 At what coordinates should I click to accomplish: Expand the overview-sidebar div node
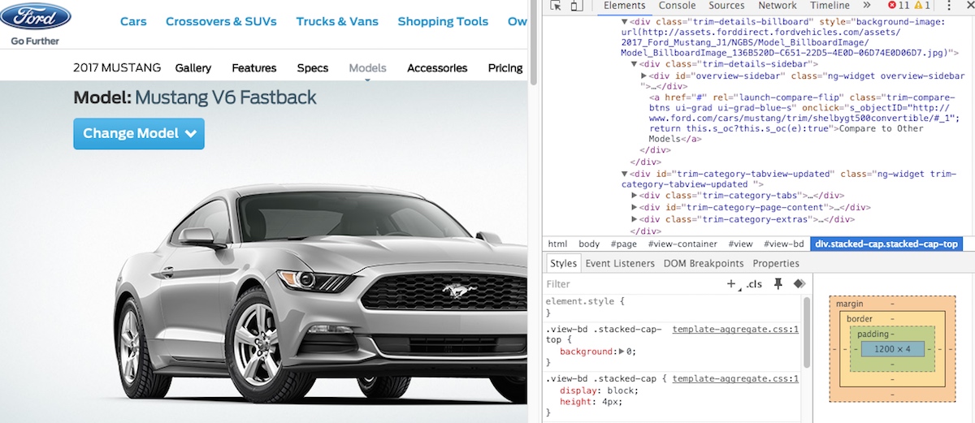(643, 76)
